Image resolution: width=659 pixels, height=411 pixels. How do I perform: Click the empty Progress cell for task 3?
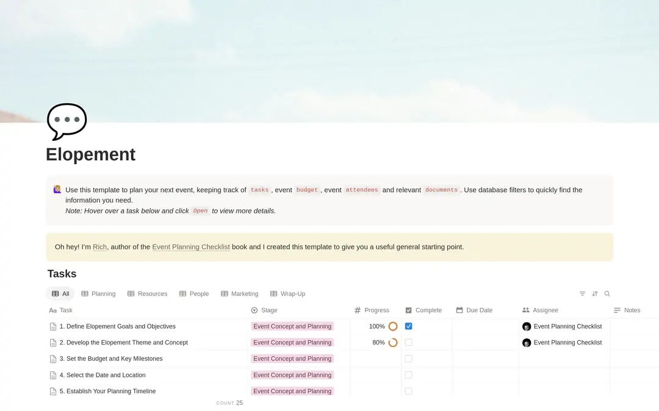pyautogui.click(x=375, y=359)
